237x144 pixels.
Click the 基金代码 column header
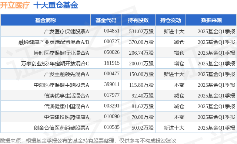pos(106,20)
